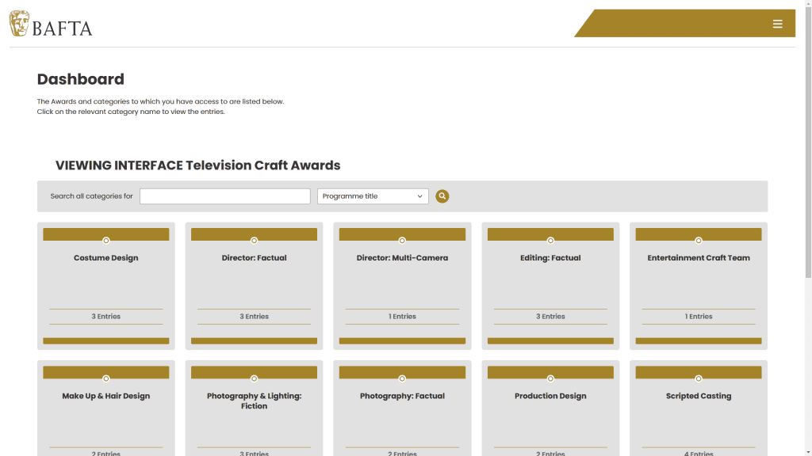Open the Scripted Casting category
Viewport: 812px width, 456px height.
[x=699, y=396]
